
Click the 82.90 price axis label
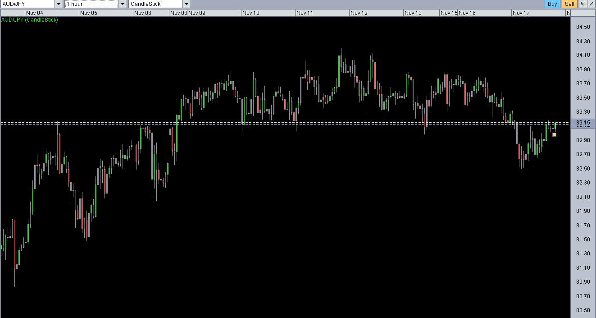[583, 140]
